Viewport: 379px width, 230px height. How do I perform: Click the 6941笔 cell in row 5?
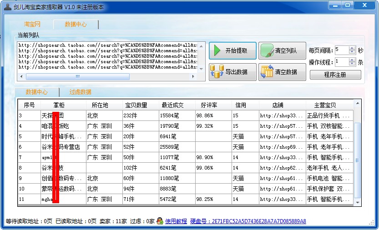(x=177, y=136)
